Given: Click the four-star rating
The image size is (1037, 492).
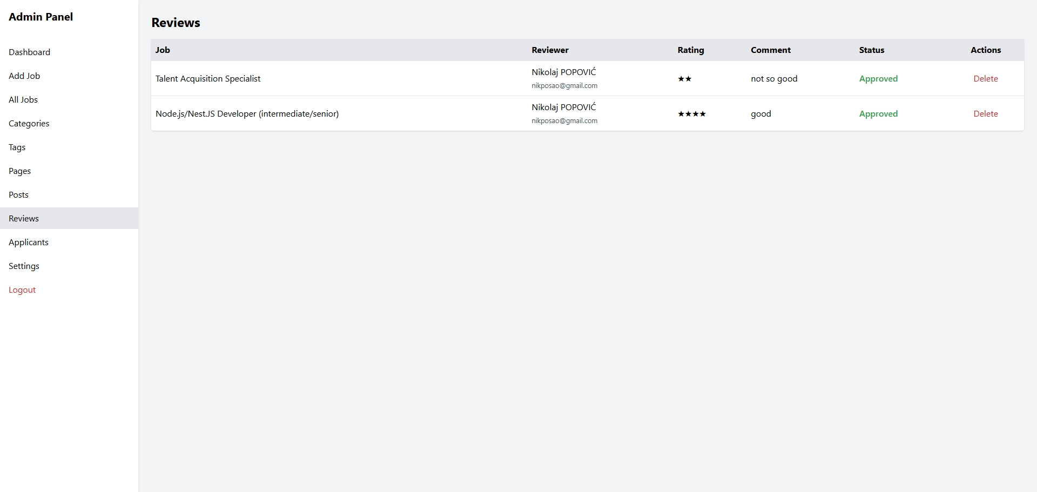Looking at the screenshot, I should 691,114.
